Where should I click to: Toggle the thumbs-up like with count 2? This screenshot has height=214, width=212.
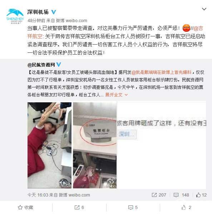coord(186,208)
